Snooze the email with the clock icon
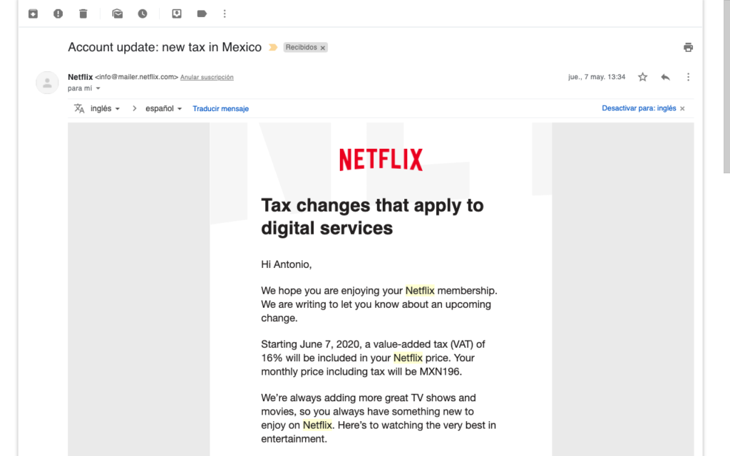Screen dimensions: 730x456 143,14
